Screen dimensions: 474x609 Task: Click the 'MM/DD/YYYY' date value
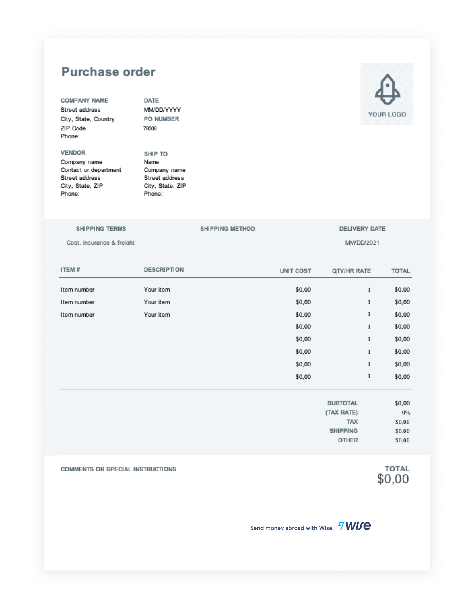[x=162, y=110]
